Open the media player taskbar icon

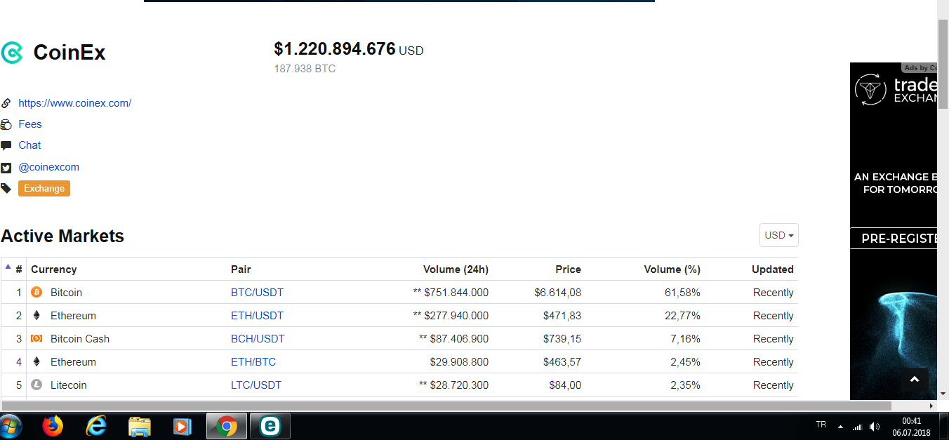[182, 426]
